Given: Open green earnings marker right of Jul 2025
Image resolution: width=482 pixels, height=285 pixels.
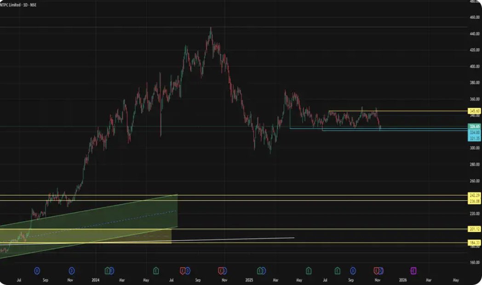Looking at the screenshot, I should [338, 271].
